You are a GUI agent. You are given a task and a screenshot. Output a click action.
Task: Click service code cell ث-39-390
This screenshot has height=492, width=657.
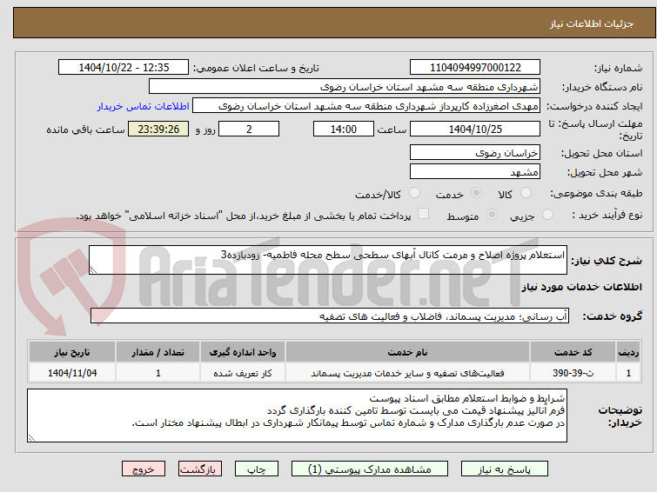[573, 373]
